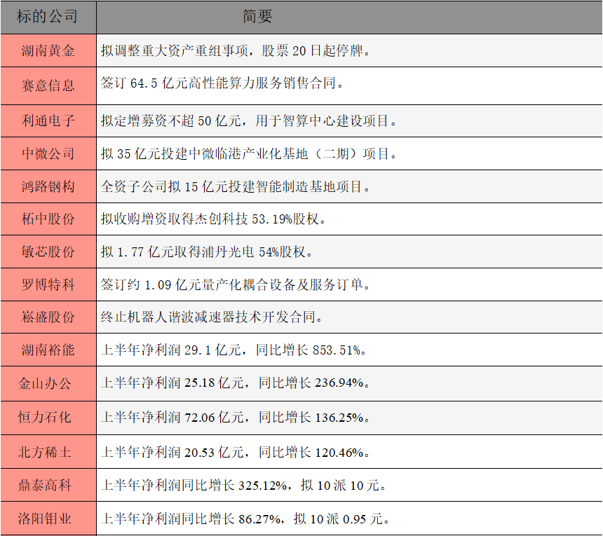
Task: Select the 湖南黄金 company cell
Action: [48, 50]
